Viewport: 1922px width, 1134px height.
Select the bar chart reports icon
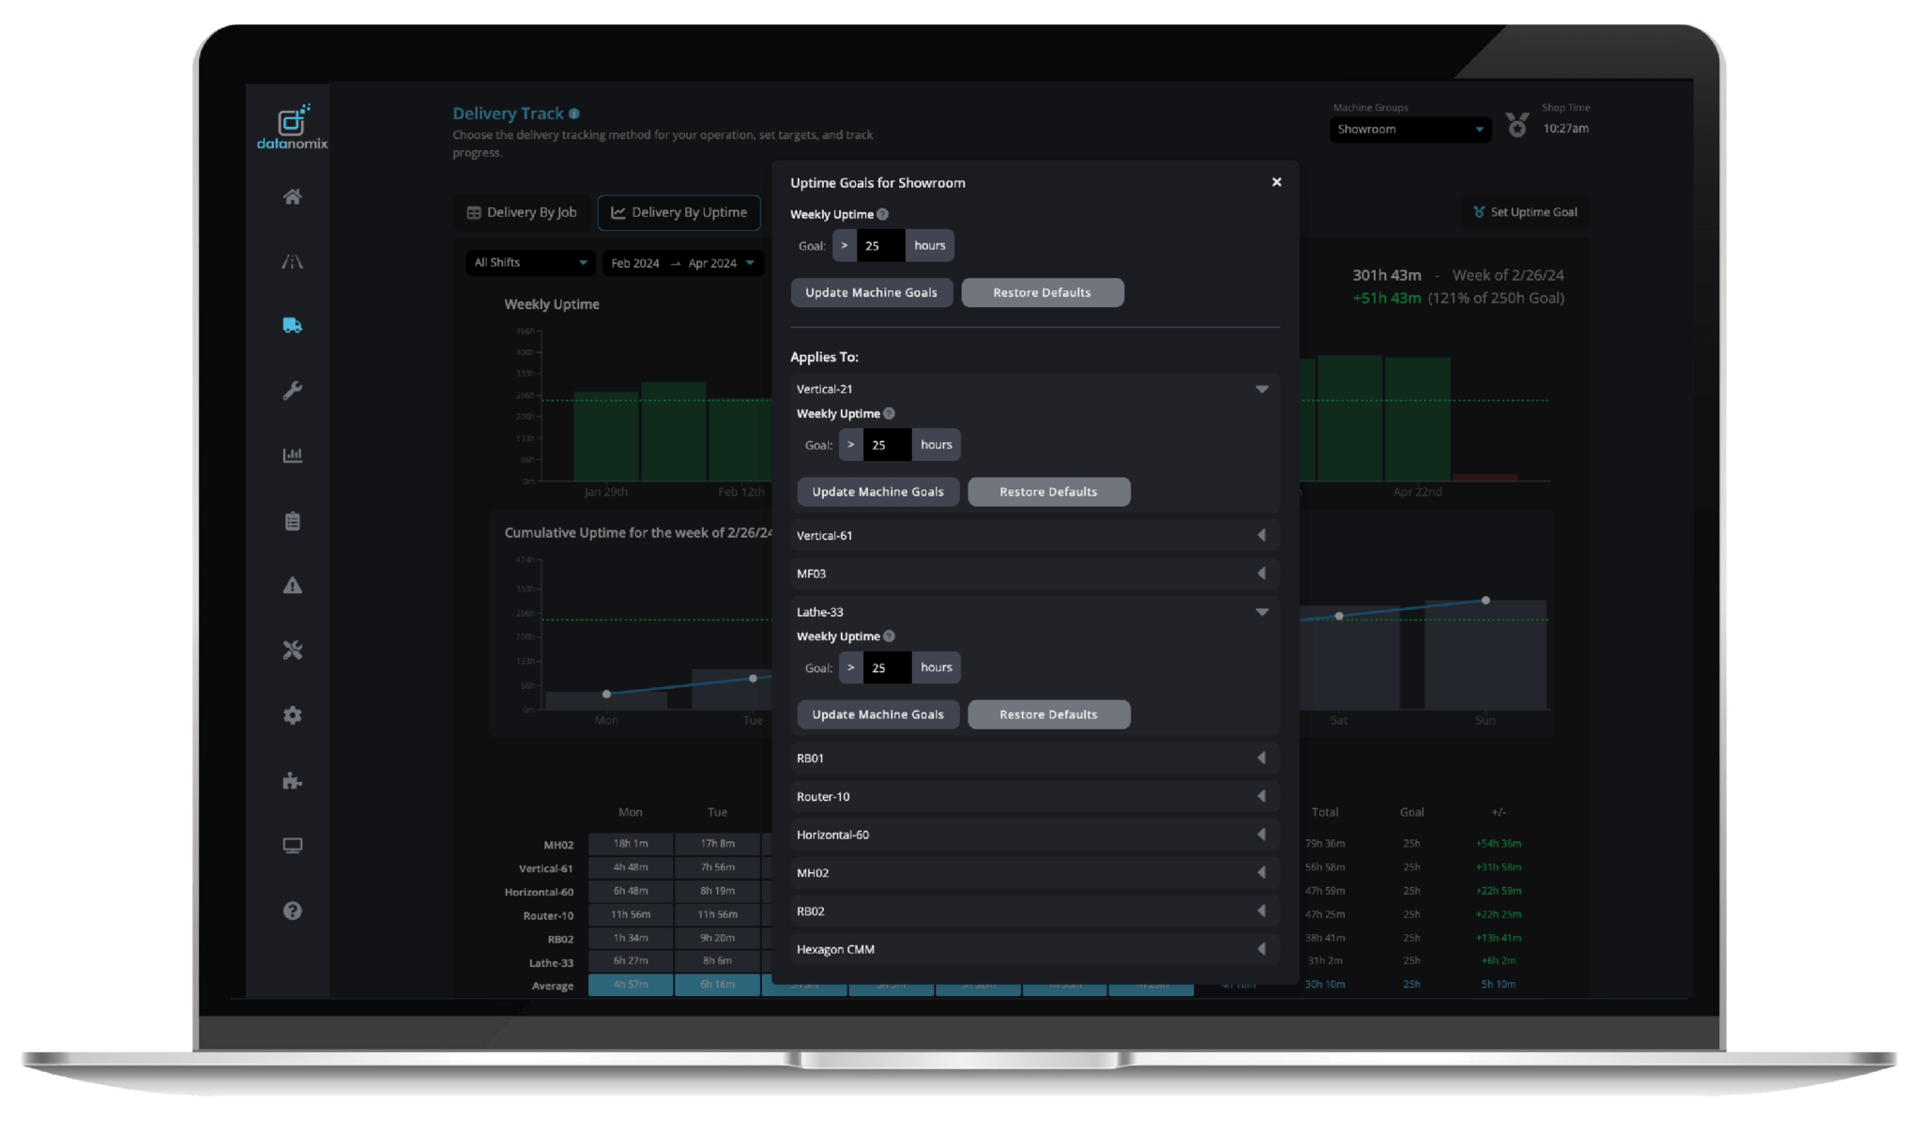coord(292,454)
